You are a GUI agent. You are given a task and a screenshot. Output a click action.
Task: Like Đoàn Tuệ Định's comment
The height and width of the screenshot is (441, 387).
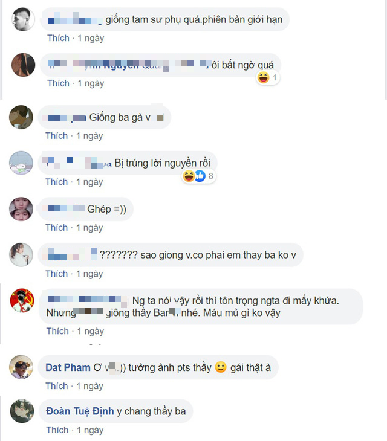57,430
